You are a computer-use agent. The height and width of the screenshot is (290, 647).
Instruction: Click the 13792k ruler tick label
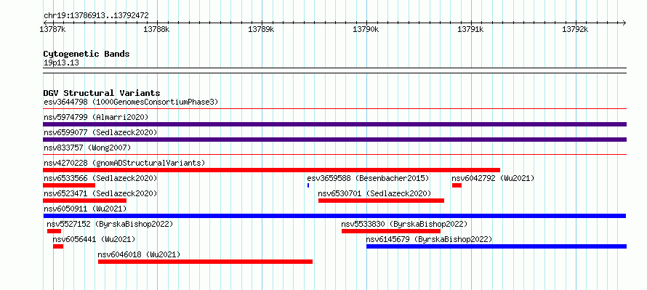(x=576, y=30)
